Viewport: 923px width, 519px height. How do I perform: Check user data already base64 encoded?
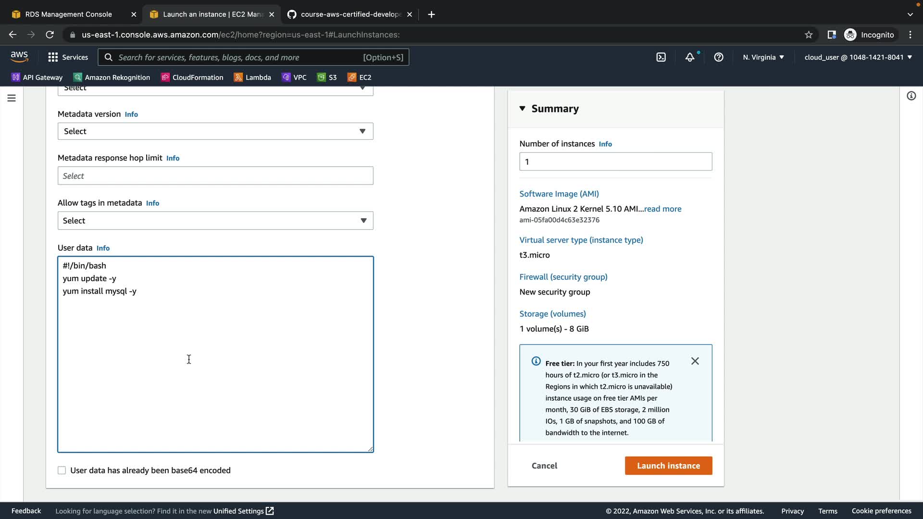62,470
